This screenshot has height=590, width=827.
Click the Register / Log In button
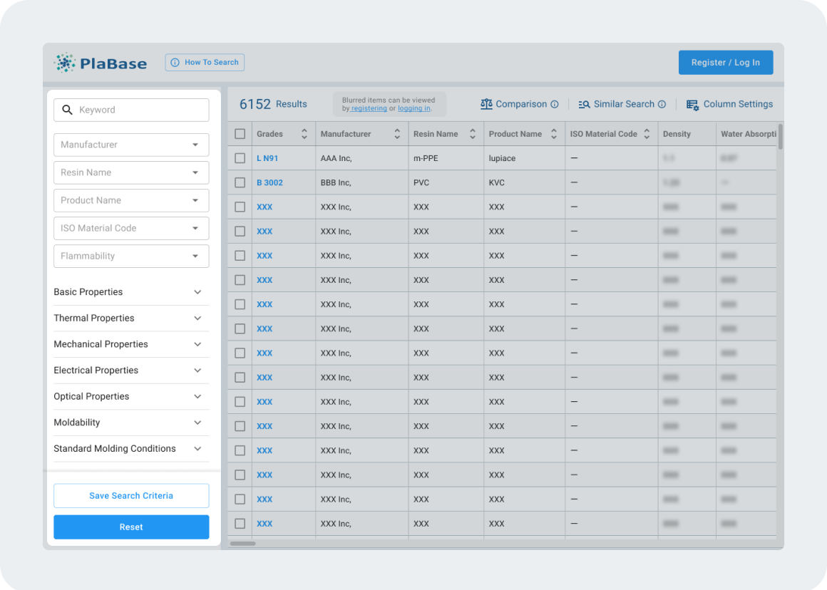[725, 63]
